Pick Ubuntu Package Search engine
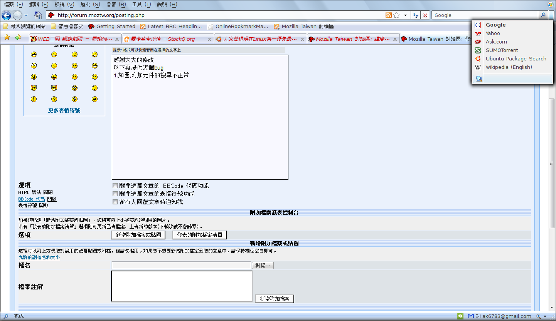 click(512, 59)
